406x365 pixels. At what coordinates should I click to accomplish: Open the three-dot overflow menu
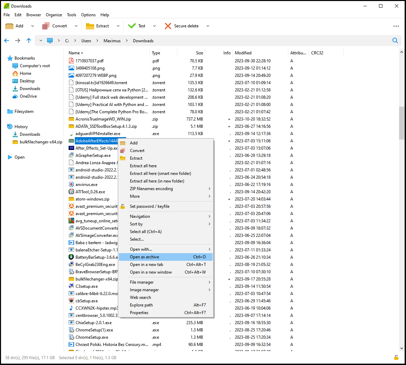click(x=396, y=26)
